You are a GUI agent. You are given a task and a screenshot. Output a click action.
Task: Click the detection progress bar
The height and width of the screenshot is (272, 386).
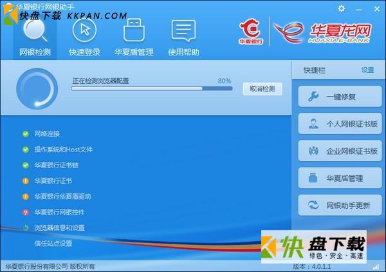click(152, 88)
